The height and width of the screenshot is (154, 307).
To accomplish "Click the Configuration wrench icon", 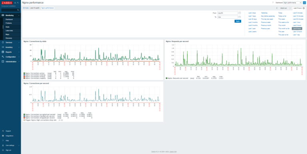I will point(3,57).
